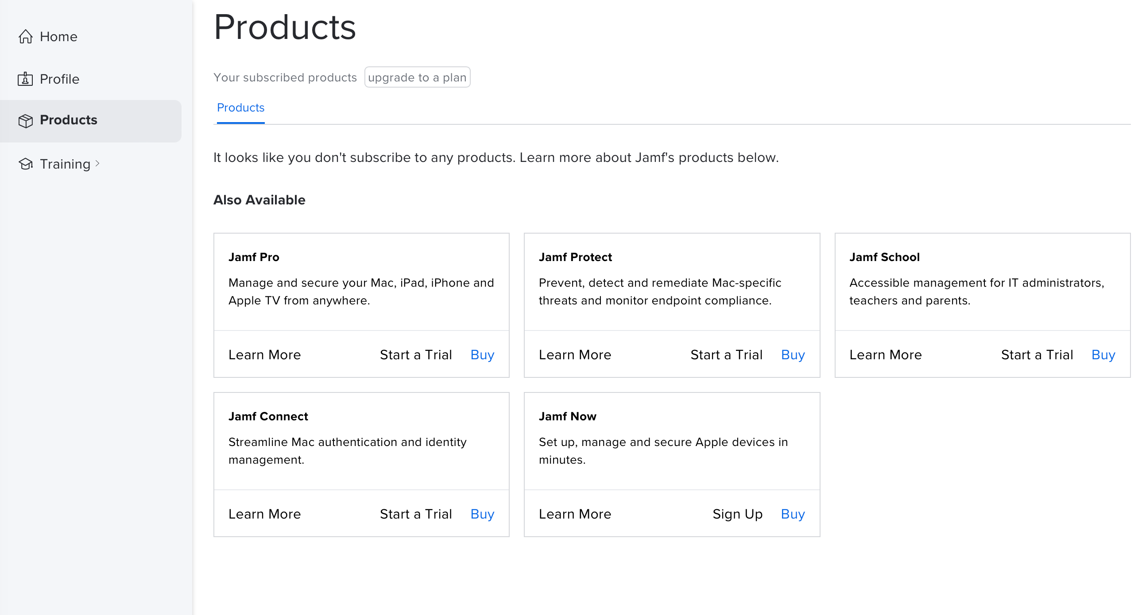Image resolution: width=1138 pixels, height=615 pixels.
Task: Click the Jamf Pro card title
Action: (254, 257)
